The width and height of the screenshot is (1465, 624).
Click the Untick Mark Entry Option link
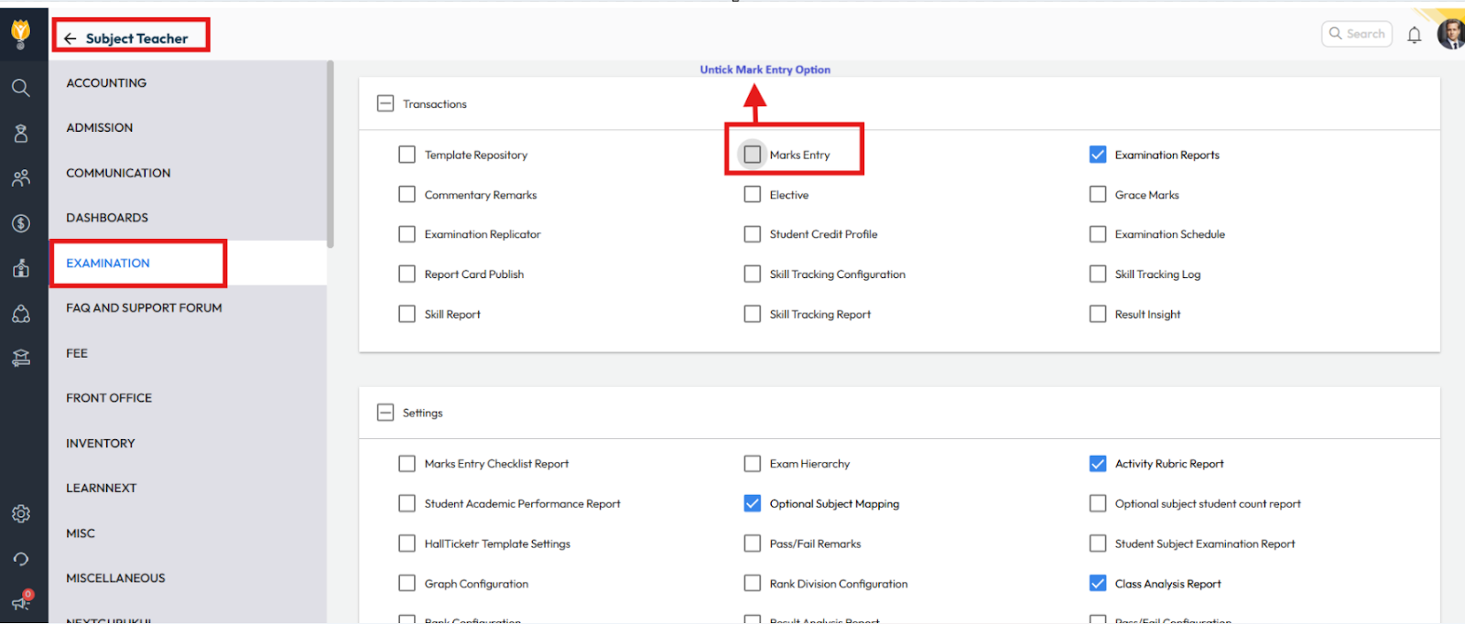click(765, 70)
